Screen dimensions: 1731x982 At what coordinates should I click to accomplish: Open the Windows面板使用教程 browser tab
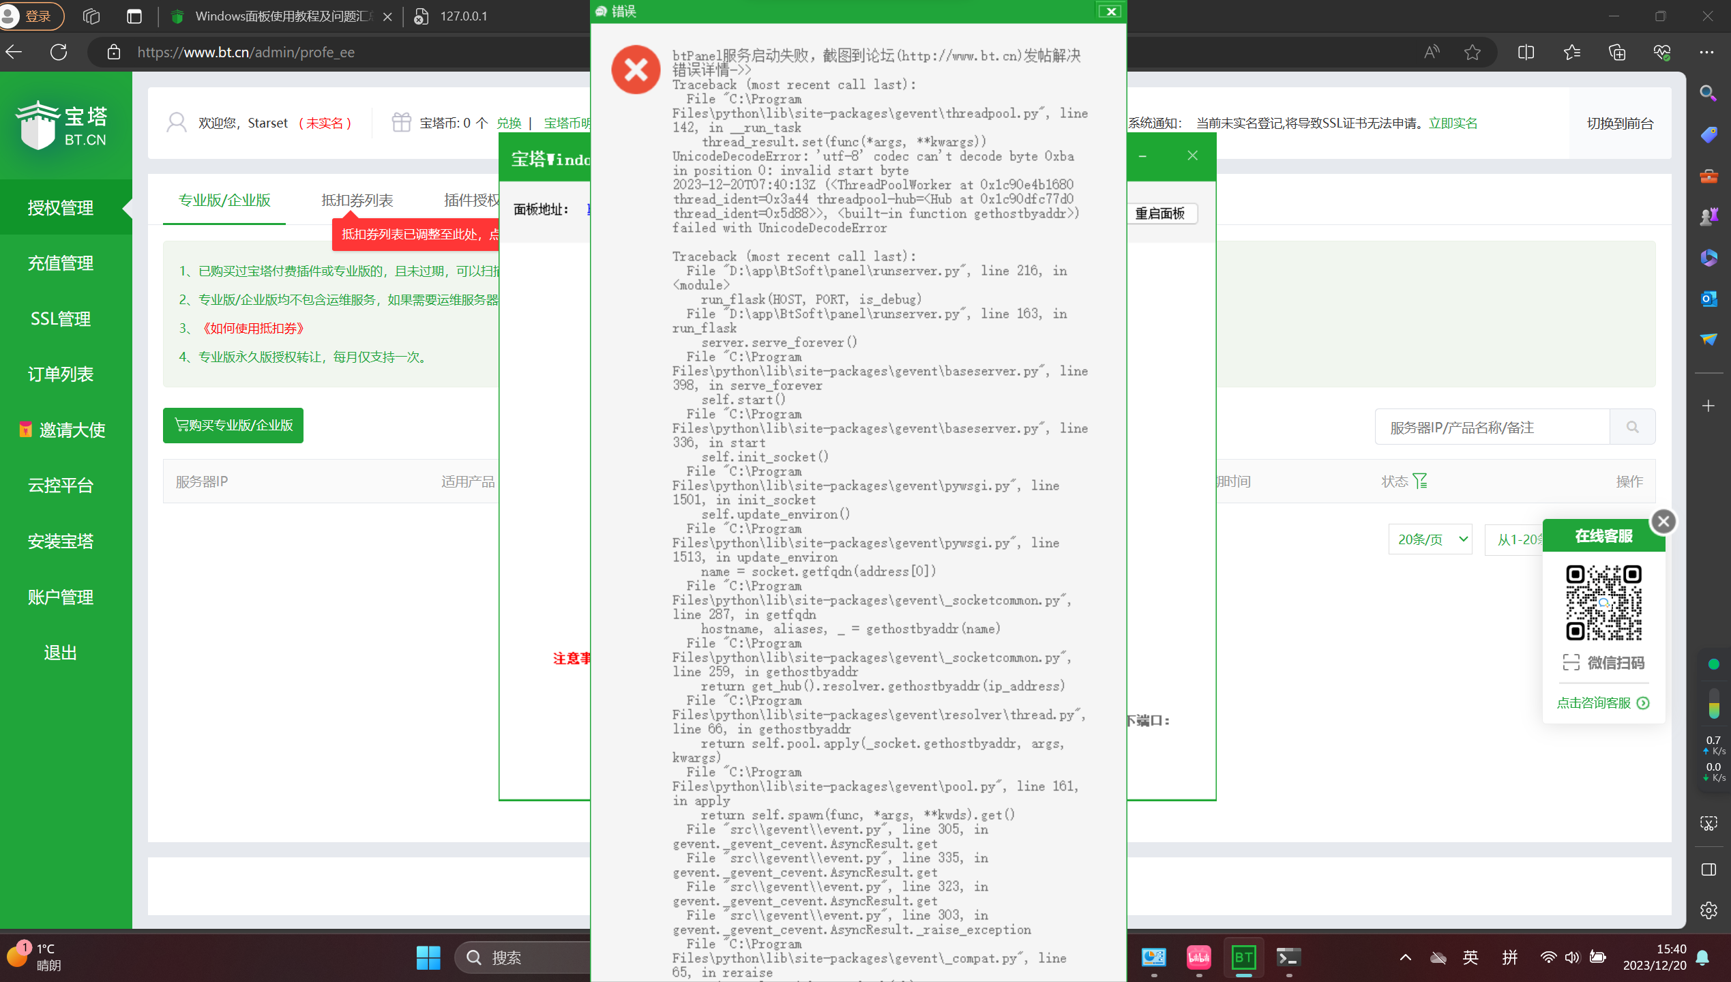(x=282, y=16)
